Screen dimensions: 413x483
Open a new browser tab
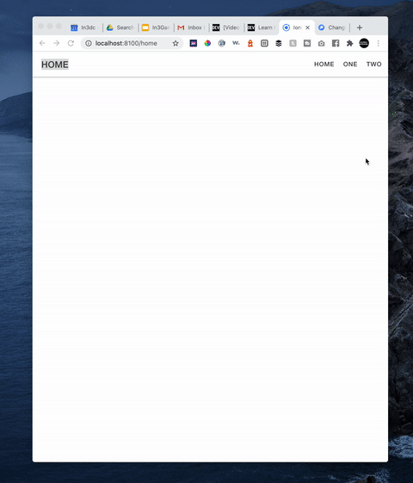click(360, 28)
